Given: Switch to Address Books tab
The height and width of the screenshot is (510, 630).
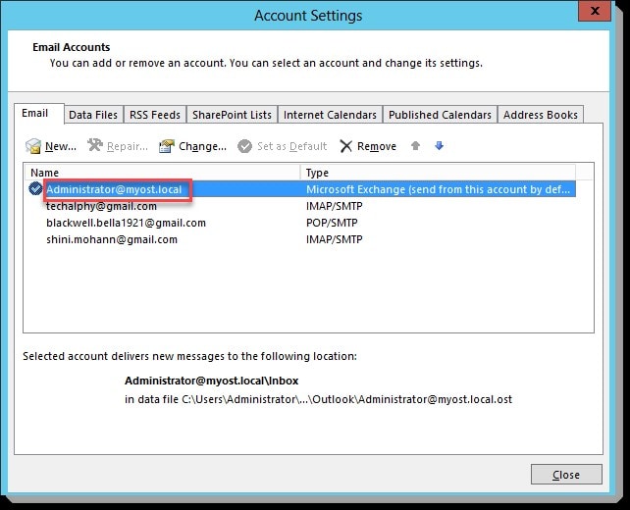Looking at the screenshot, I should click(541, 115).
